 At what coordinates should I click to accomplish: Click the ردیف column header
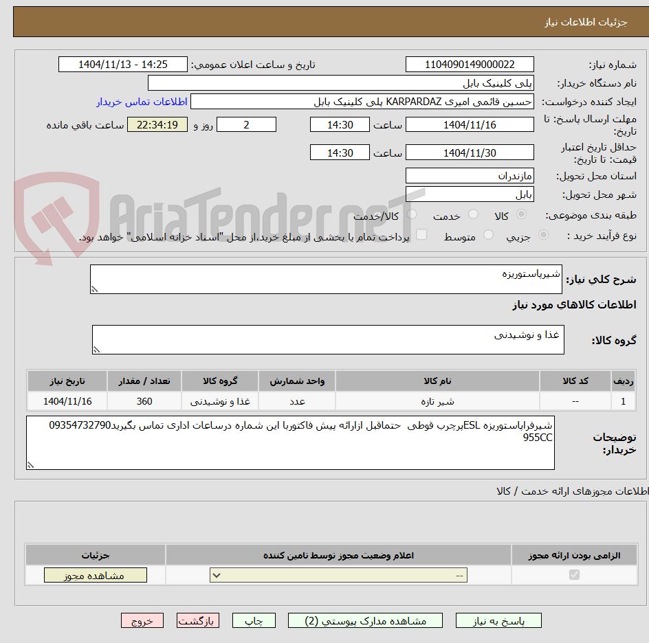tap(624, 381)
